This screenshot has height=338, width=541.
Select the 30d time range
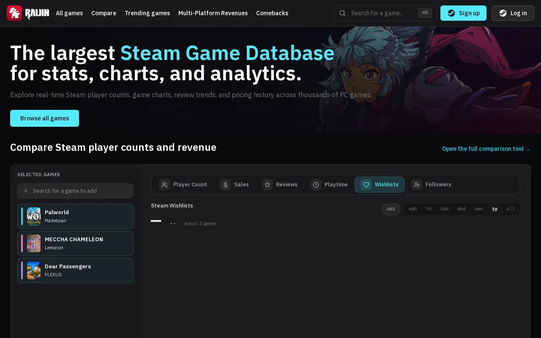tap(444, 209)
